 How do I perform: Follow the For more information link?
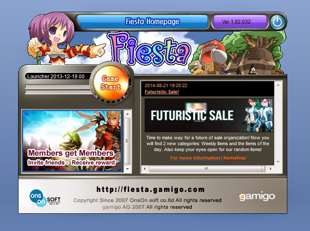pyautogui.click(x=195, y=158)
